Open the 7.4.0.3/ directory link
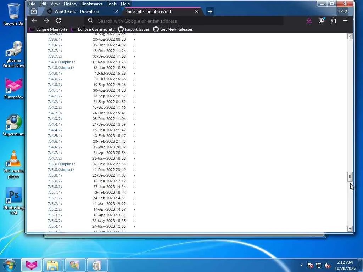The image size is (363, 272). pyautogui.click(x=55, y=85)
